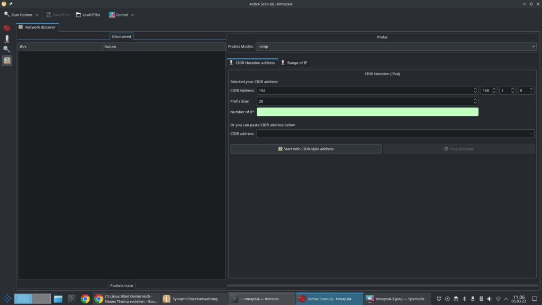Viewport: 542px width, 305px height.
Task: Open the Wi-Fi network tray icon
Action: click(498, 299)
